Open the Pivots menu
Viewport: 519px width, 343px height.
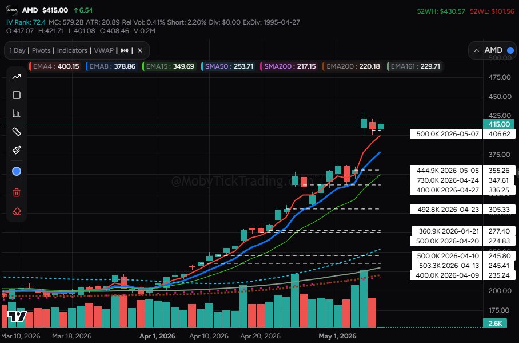tap(41, 50)
